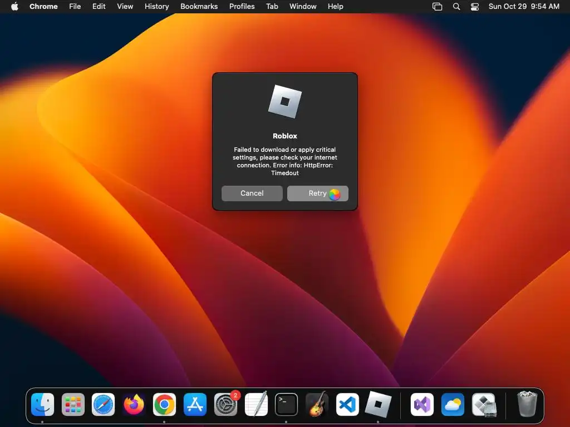Click the 'Failed to download' error message
Image resolution: width=570 pixels, height=427 pixels.
(x=285, y=161)
